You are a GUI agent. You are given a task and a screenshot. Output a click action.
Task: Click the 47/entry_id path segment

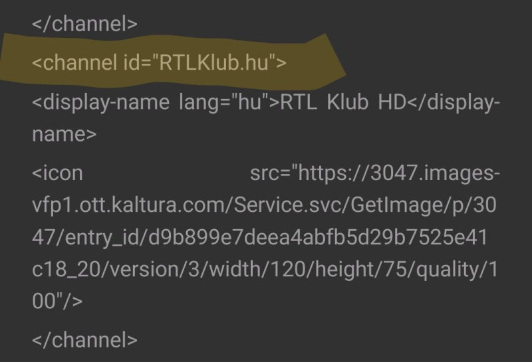click(90, 238)
